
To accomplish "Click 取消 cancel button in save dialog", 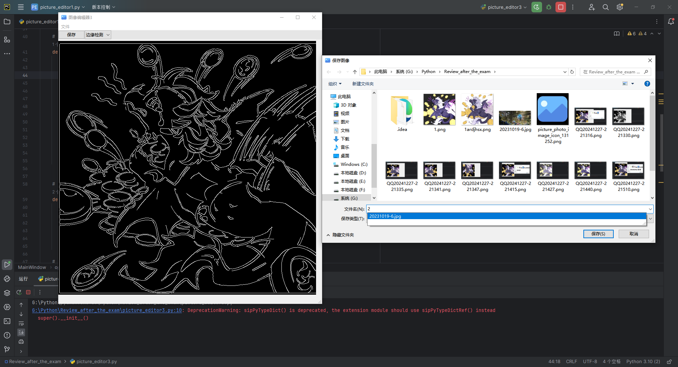I will (634, 234).
